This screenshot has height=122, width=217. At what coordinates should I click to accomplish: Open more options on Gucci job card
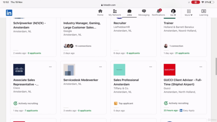pos(201,67)
